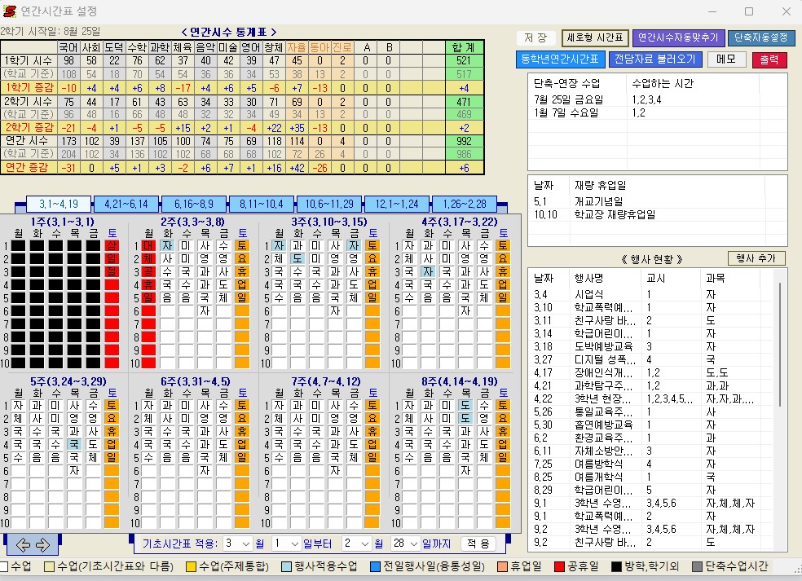Select the 3.4 시업식 event row

[x=653, y=294]
